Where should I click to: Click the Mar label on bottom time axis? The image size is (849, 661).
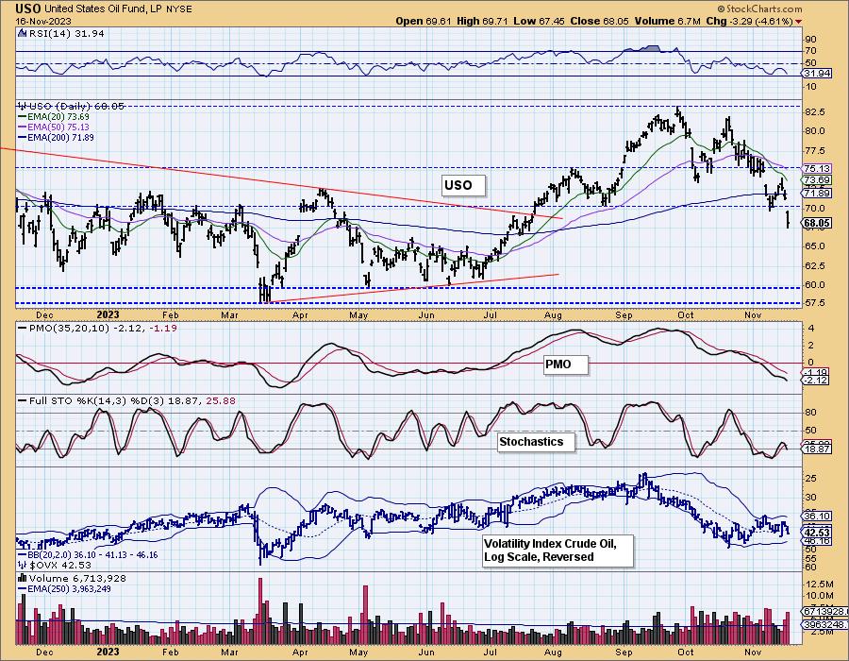[229, 653]
